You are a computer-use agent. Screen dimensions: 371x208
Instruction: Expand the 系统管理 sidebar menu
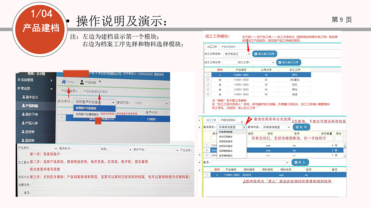click(x=35, y=80)
